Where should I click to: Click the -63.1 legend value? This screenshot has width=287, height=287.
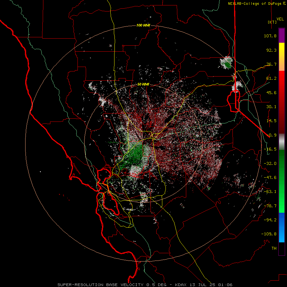click(270, 192)
